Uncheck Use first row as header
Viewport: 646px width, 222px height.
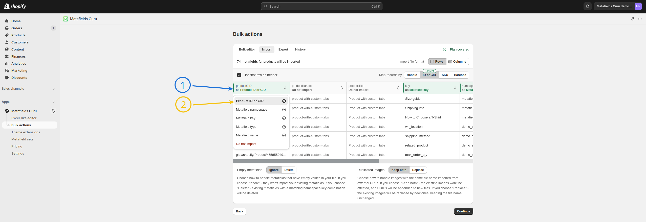pos(239,75)
